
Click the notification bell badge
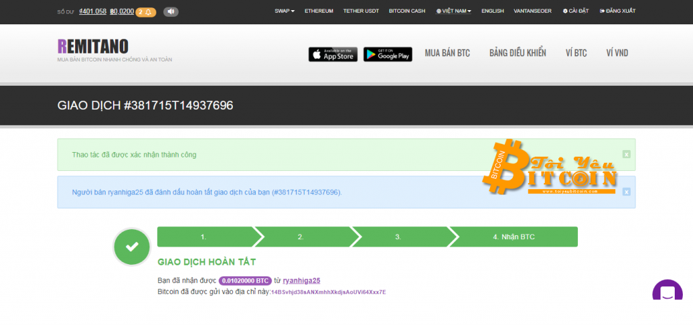pos(146,11)
